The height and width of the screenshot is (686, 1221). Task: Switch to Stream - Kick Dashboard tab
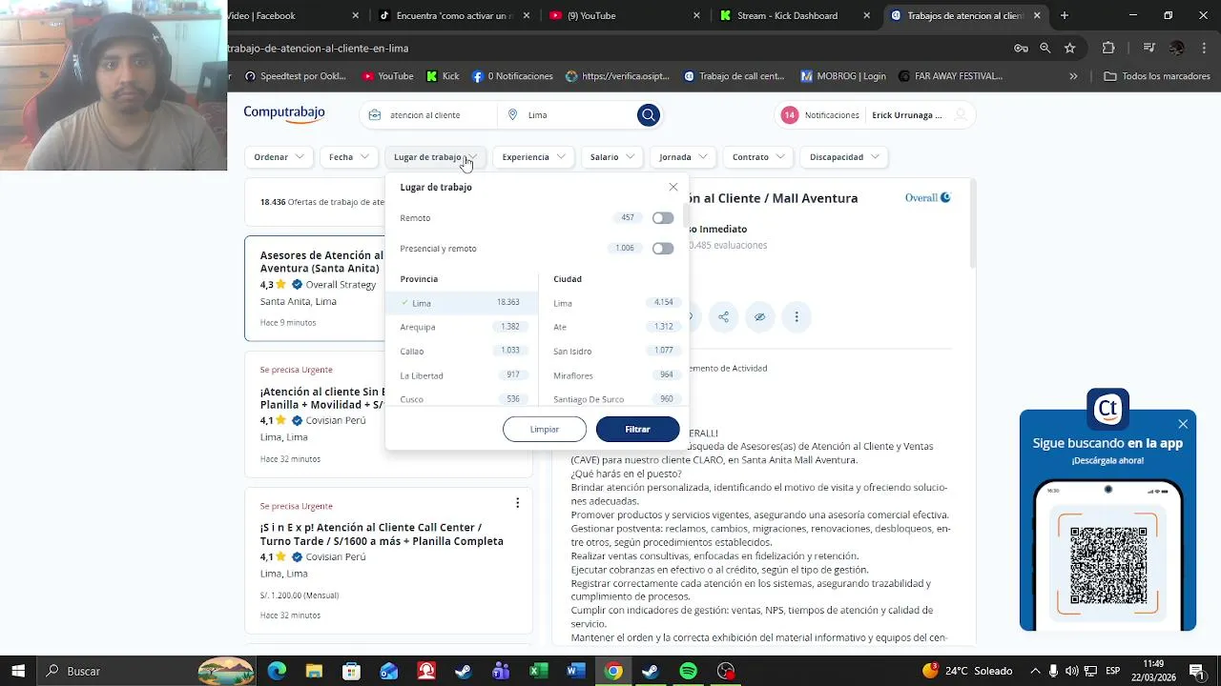797,15
